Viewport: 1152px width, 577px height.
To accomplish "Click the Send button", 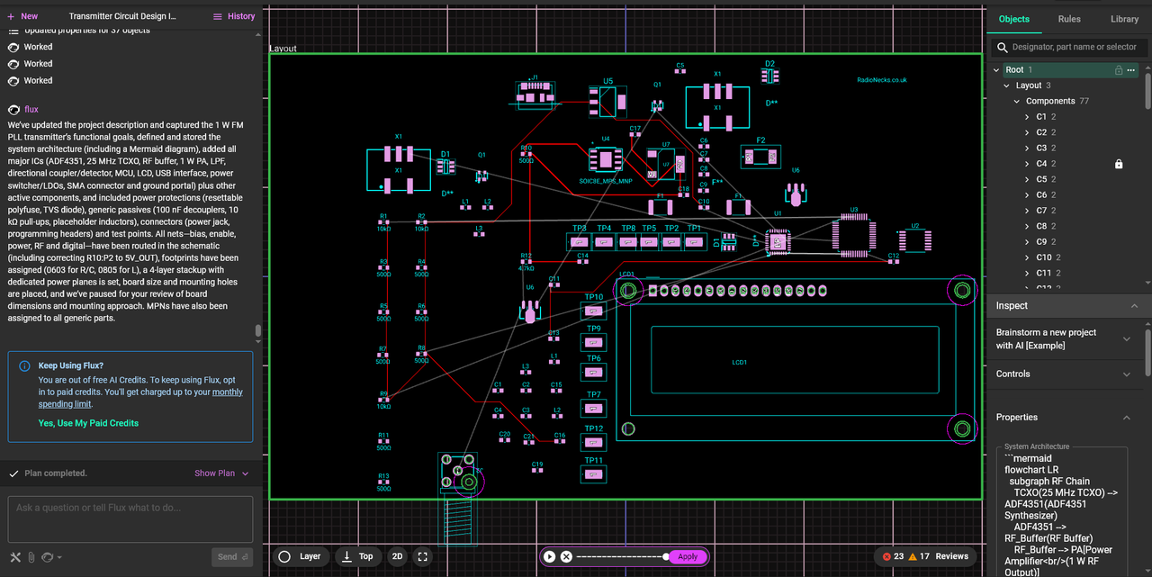I will tap(234, 556).
